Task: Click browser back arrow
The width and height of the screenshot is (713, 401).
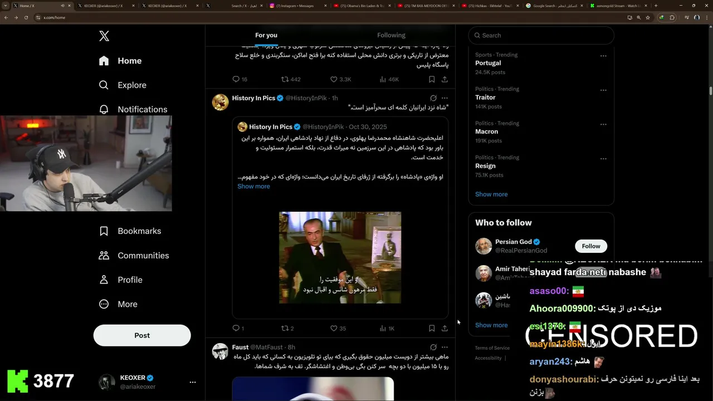Action: 6,17
